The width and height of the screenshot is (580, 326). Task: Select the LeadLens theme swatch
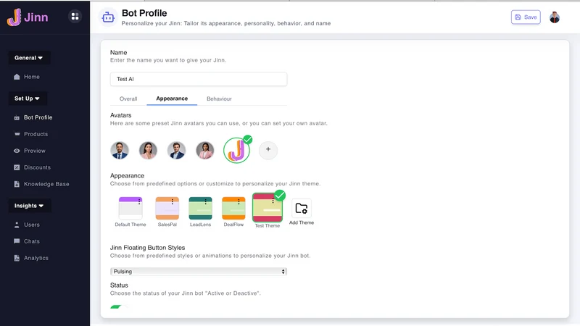coord(201,209)
